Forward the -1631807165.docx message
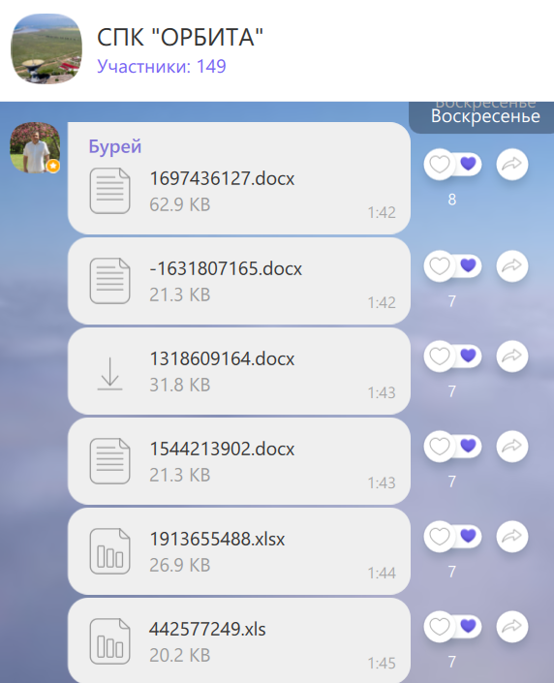554x683 pixels. pyautogui.click(x=512, y=266)
